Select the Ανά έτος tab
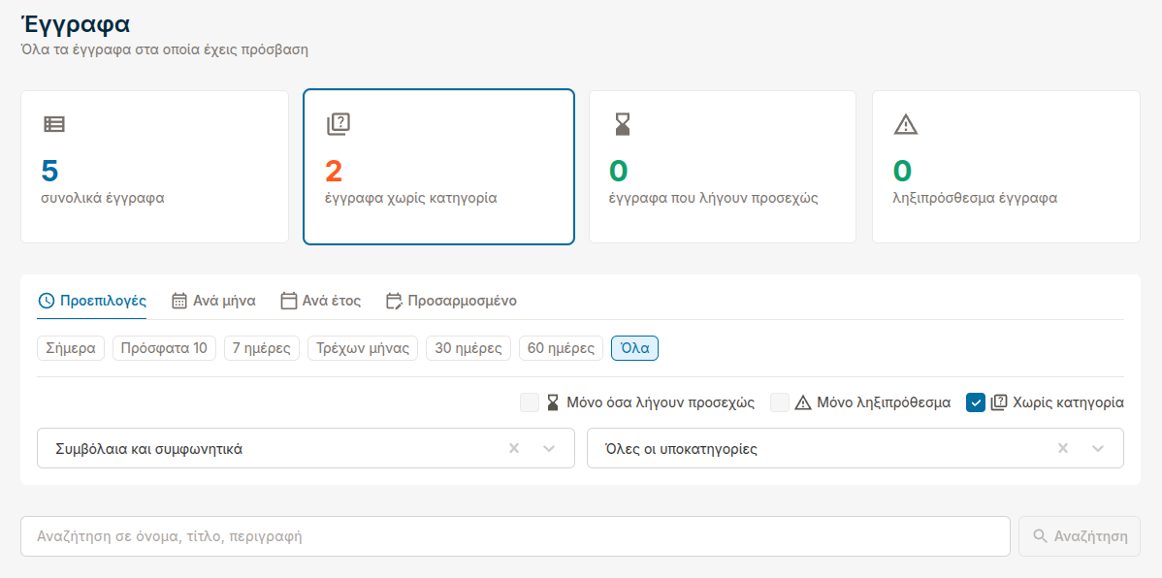Screen dimensions: 1162x578 (320, 301)
